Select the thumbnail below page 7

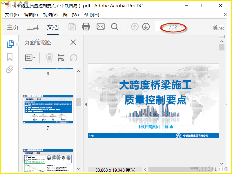48,160
